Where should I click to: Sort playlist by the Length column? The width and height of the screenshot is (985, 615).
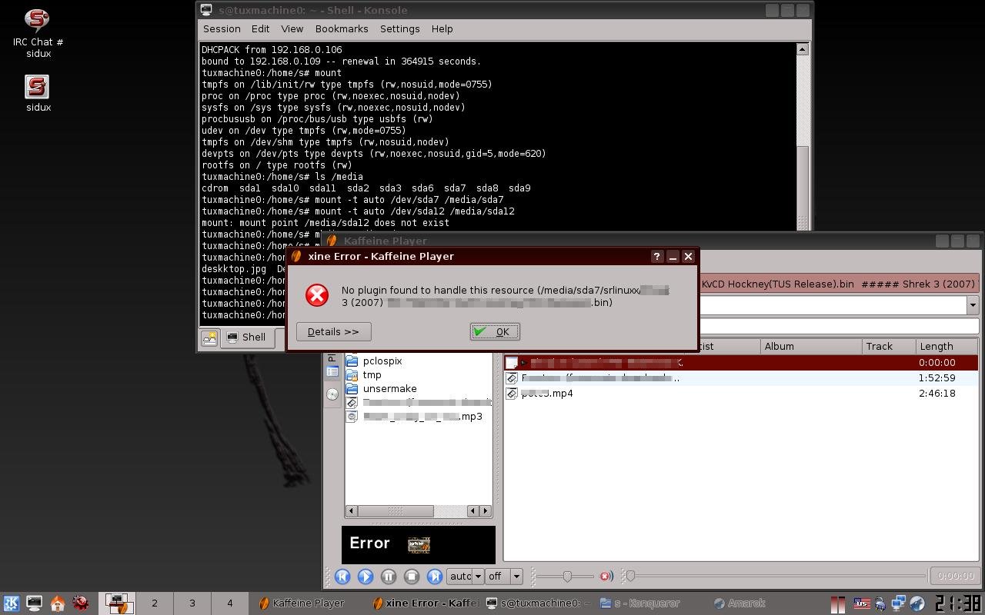coord(947,347)
